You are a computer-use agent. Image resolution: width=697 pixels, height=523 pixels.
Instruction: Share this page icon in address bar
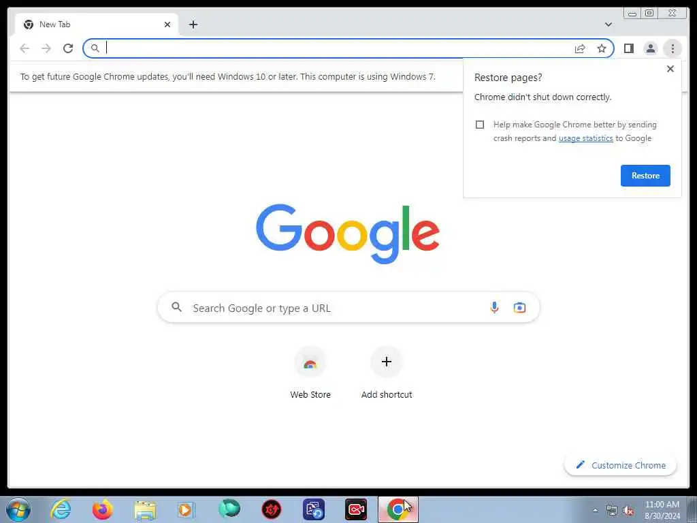click(x=580, y=48)
